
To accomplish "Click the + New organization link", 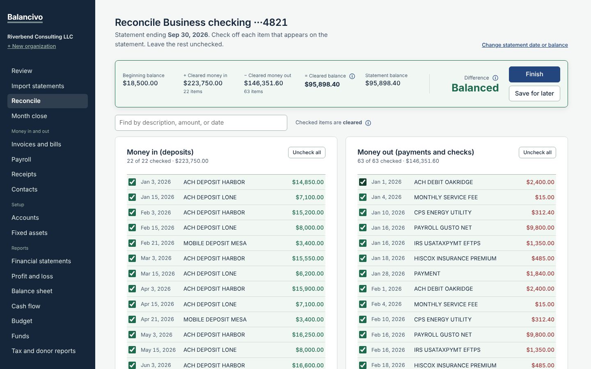I will (32, 46).
